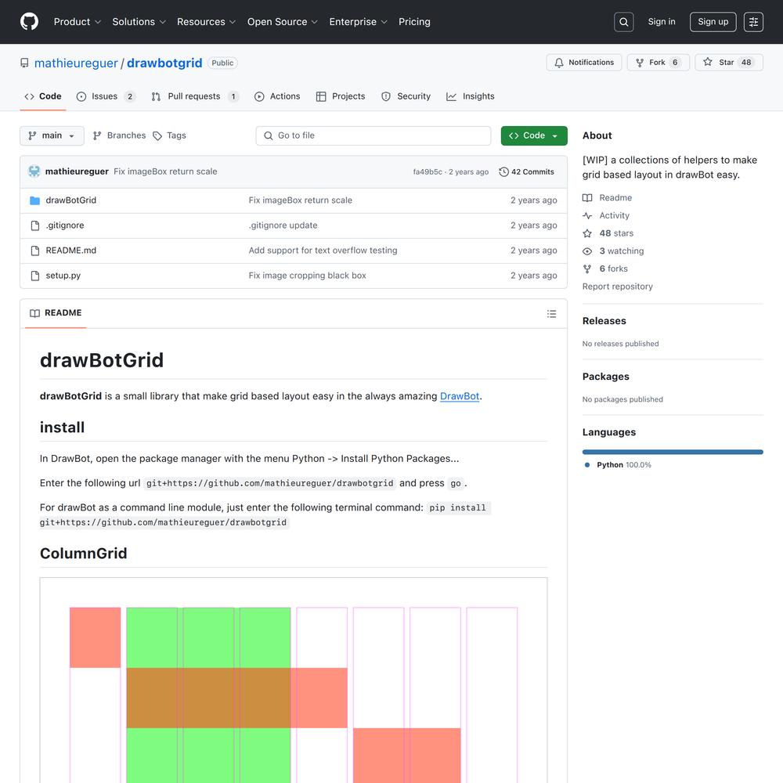Click Report repository link
This screenshot has width=783, height=783.
pos(617,287)
